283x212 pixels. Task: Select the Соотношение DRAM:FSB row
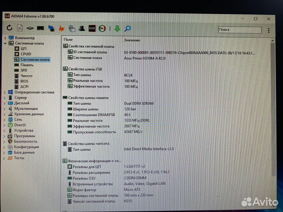99,115
